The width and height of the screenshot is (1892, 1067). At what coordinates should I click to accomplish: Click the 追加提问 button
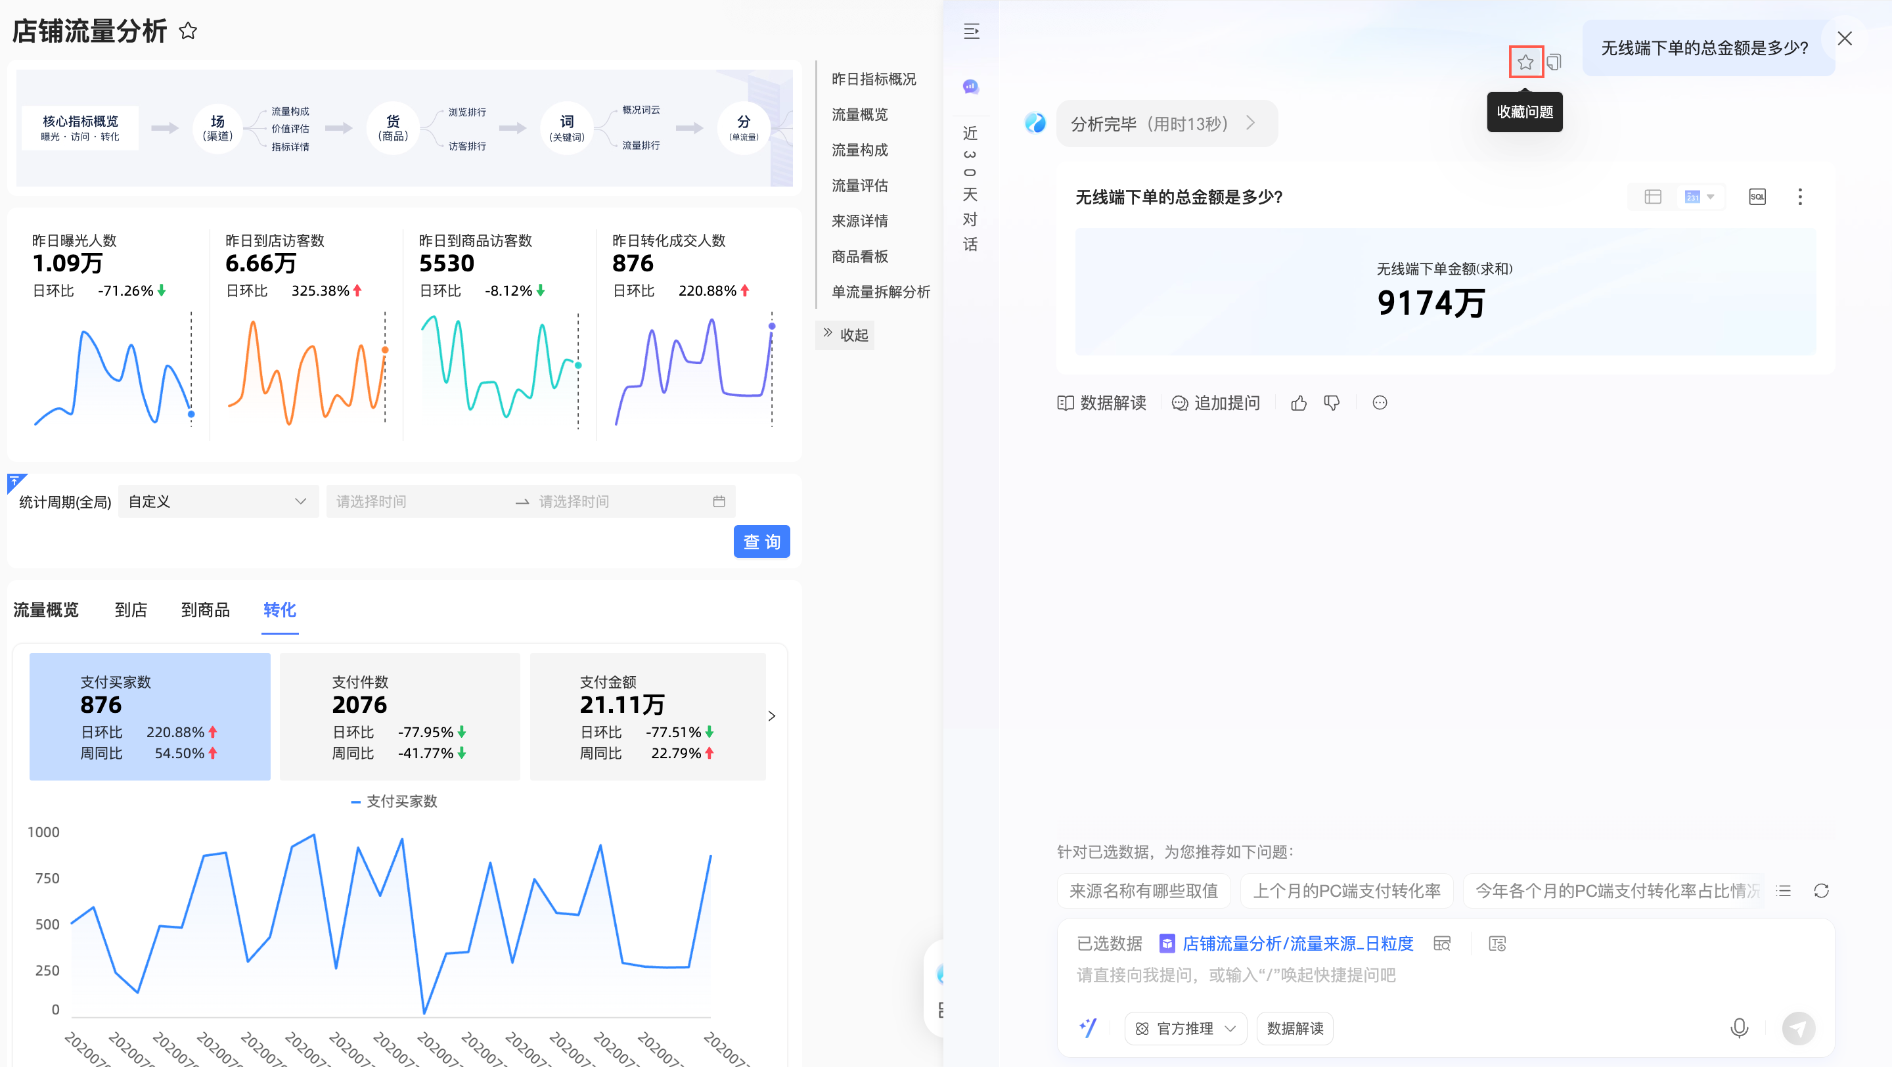1215,403
